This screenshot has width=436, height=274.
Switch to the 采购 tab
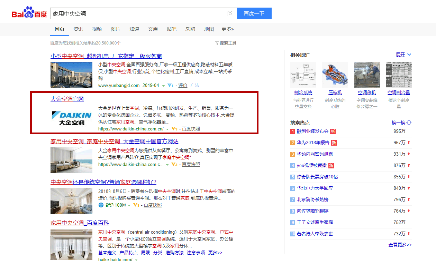point(190,29)
